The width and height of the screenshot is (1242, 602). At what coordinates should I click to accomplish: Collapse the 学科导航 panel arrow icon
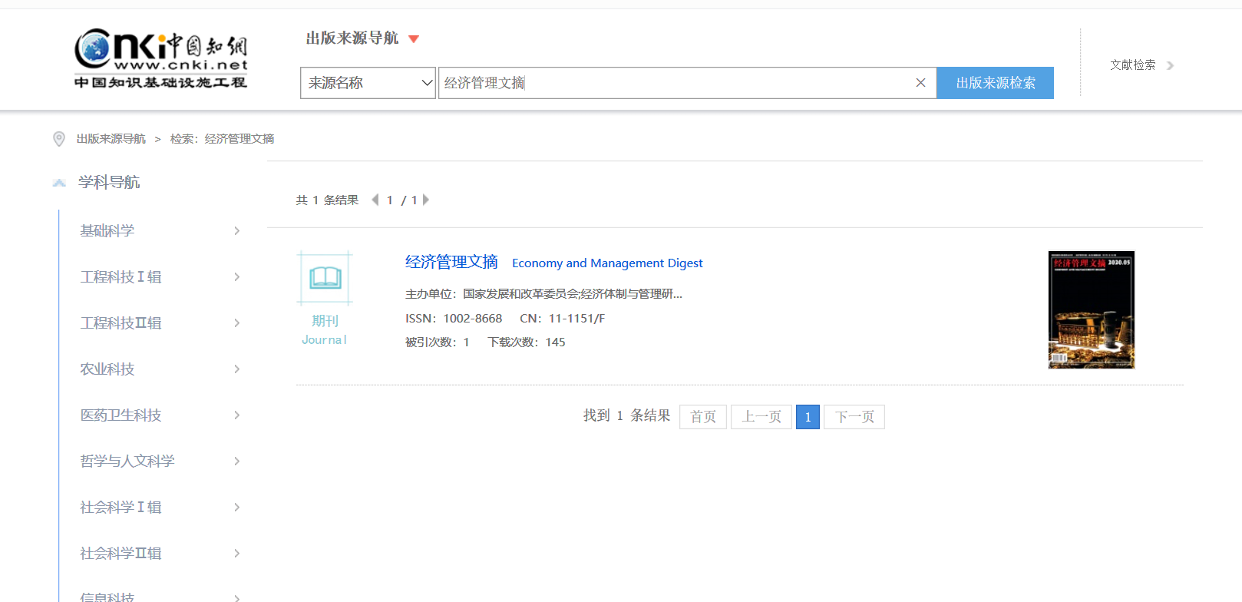pyautogui.click(x=59, y=183)
